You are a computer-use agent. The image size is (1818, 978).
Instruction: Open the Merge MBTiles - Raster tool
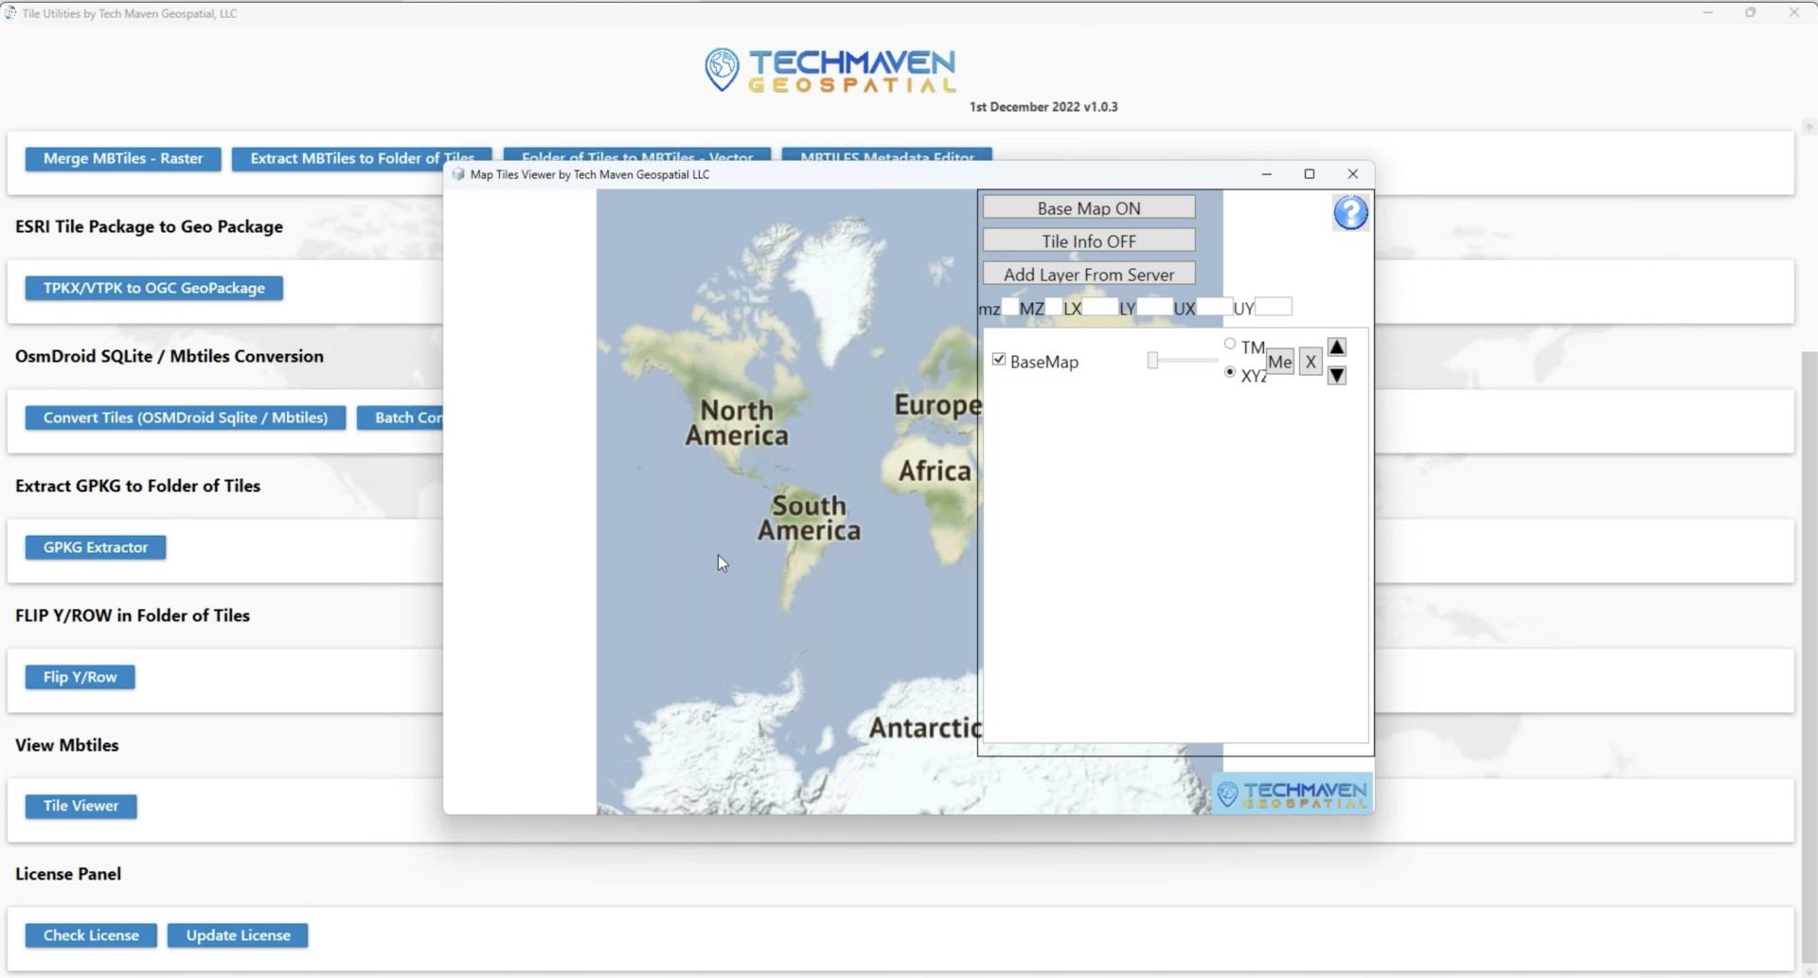click(x=123, y=159)
